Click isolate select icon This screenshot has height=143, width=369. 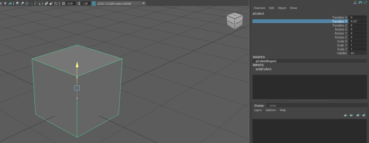pyautogui.click(x=39, y=4)
